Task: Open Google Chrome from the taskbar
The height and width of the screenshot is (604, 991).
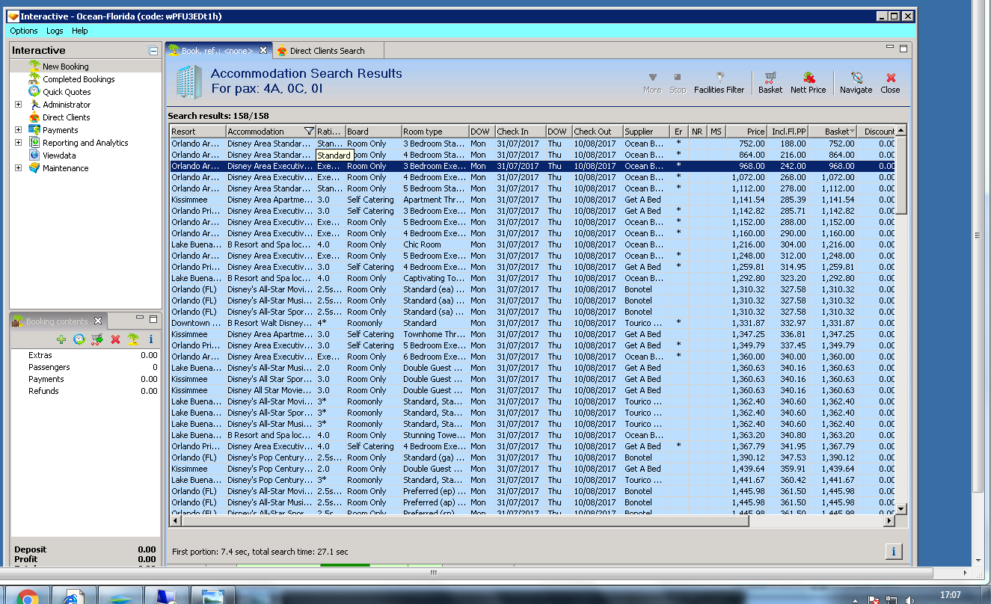Action: pyautogui.click(x=28, y=597)
